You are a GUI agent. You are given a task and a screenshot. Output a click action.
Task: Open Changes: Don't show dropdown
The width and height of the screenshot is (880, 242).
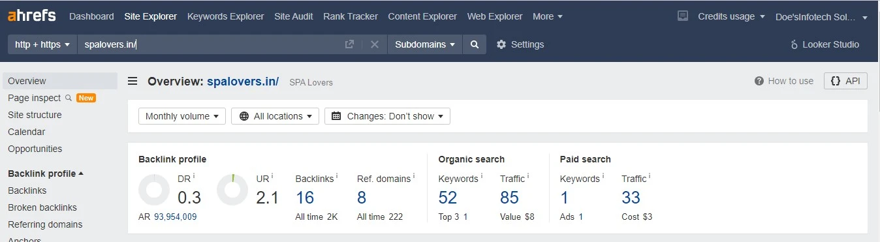click(387, 116)
